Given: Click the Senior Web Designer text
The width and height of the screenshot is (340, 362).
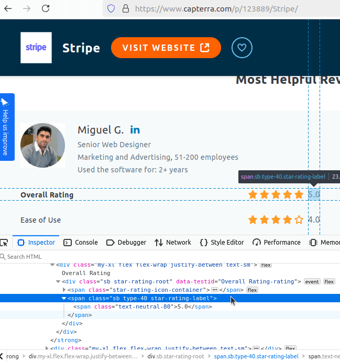Looking at the screenshot, I should coord(114,145).
